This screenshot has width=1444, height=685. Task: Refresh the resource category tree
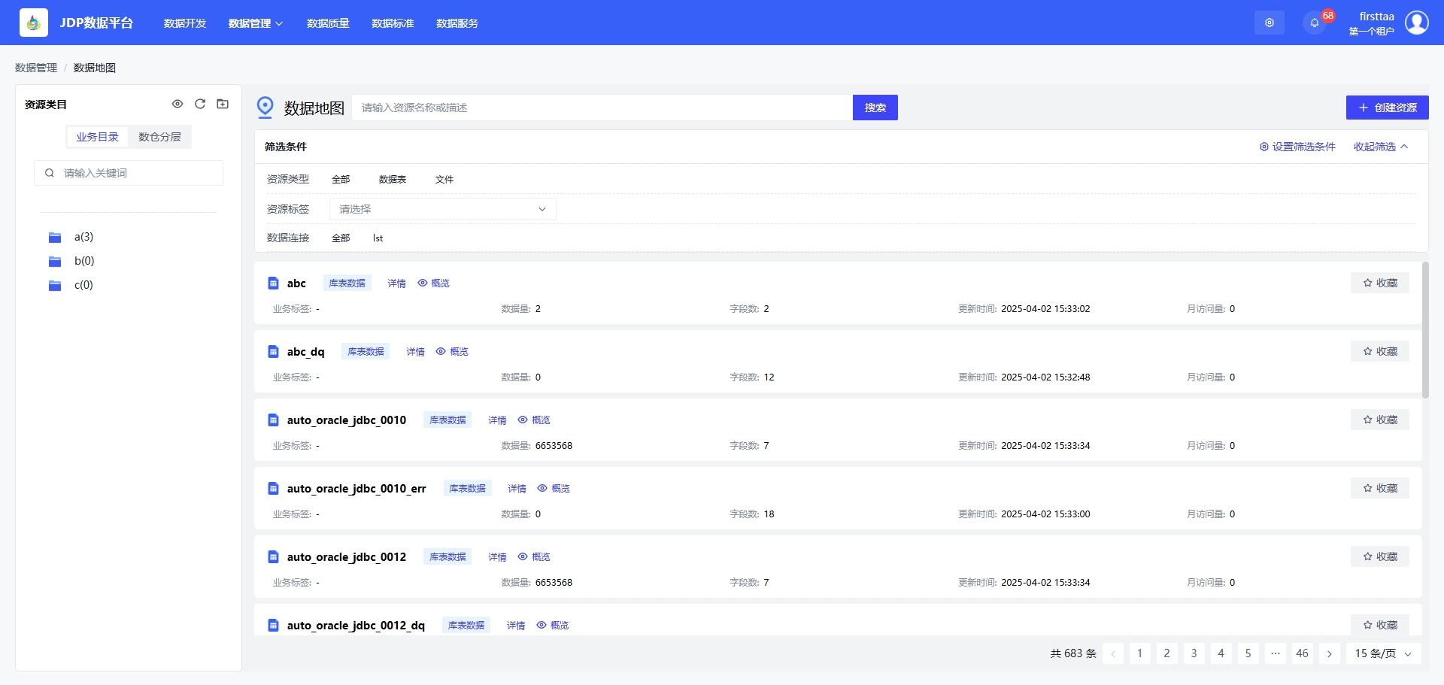click(x=200, y=104)
